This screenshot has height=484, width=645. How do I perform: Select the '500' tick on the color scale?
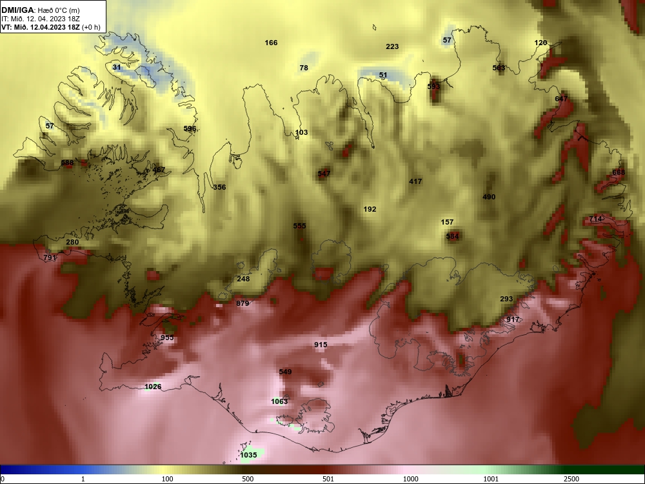pyautogui.click(x=248, y=479)
